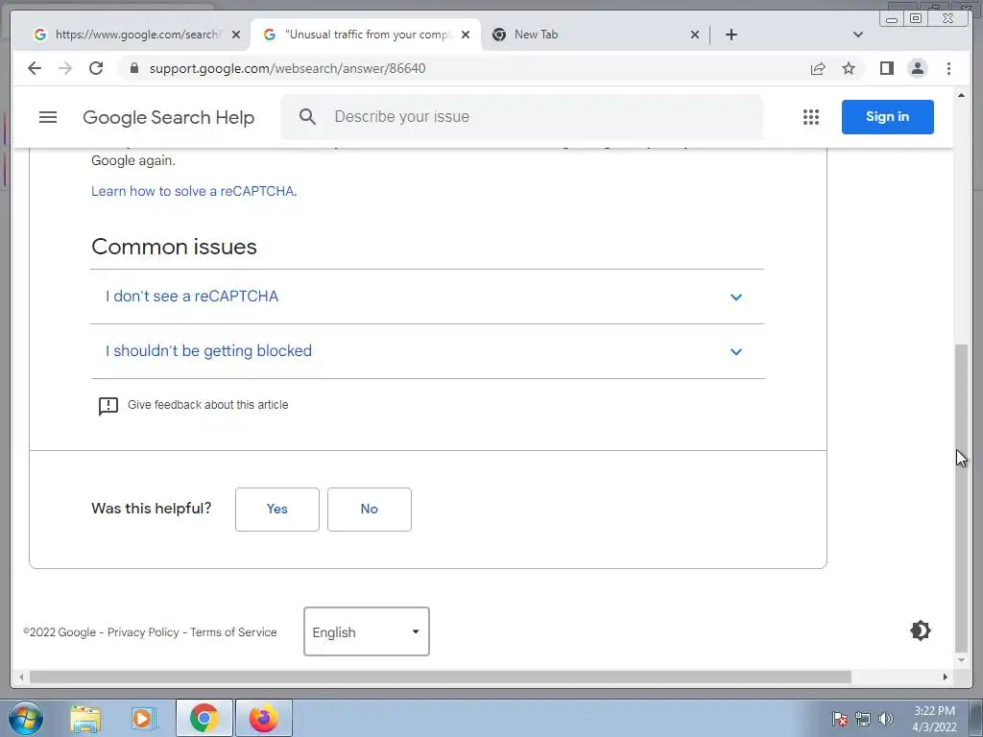
Task: View site information via lock icon
Action: click(x=133, y=68)
